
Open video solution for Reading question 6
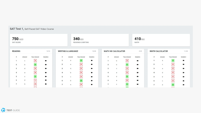pos(46,80)
